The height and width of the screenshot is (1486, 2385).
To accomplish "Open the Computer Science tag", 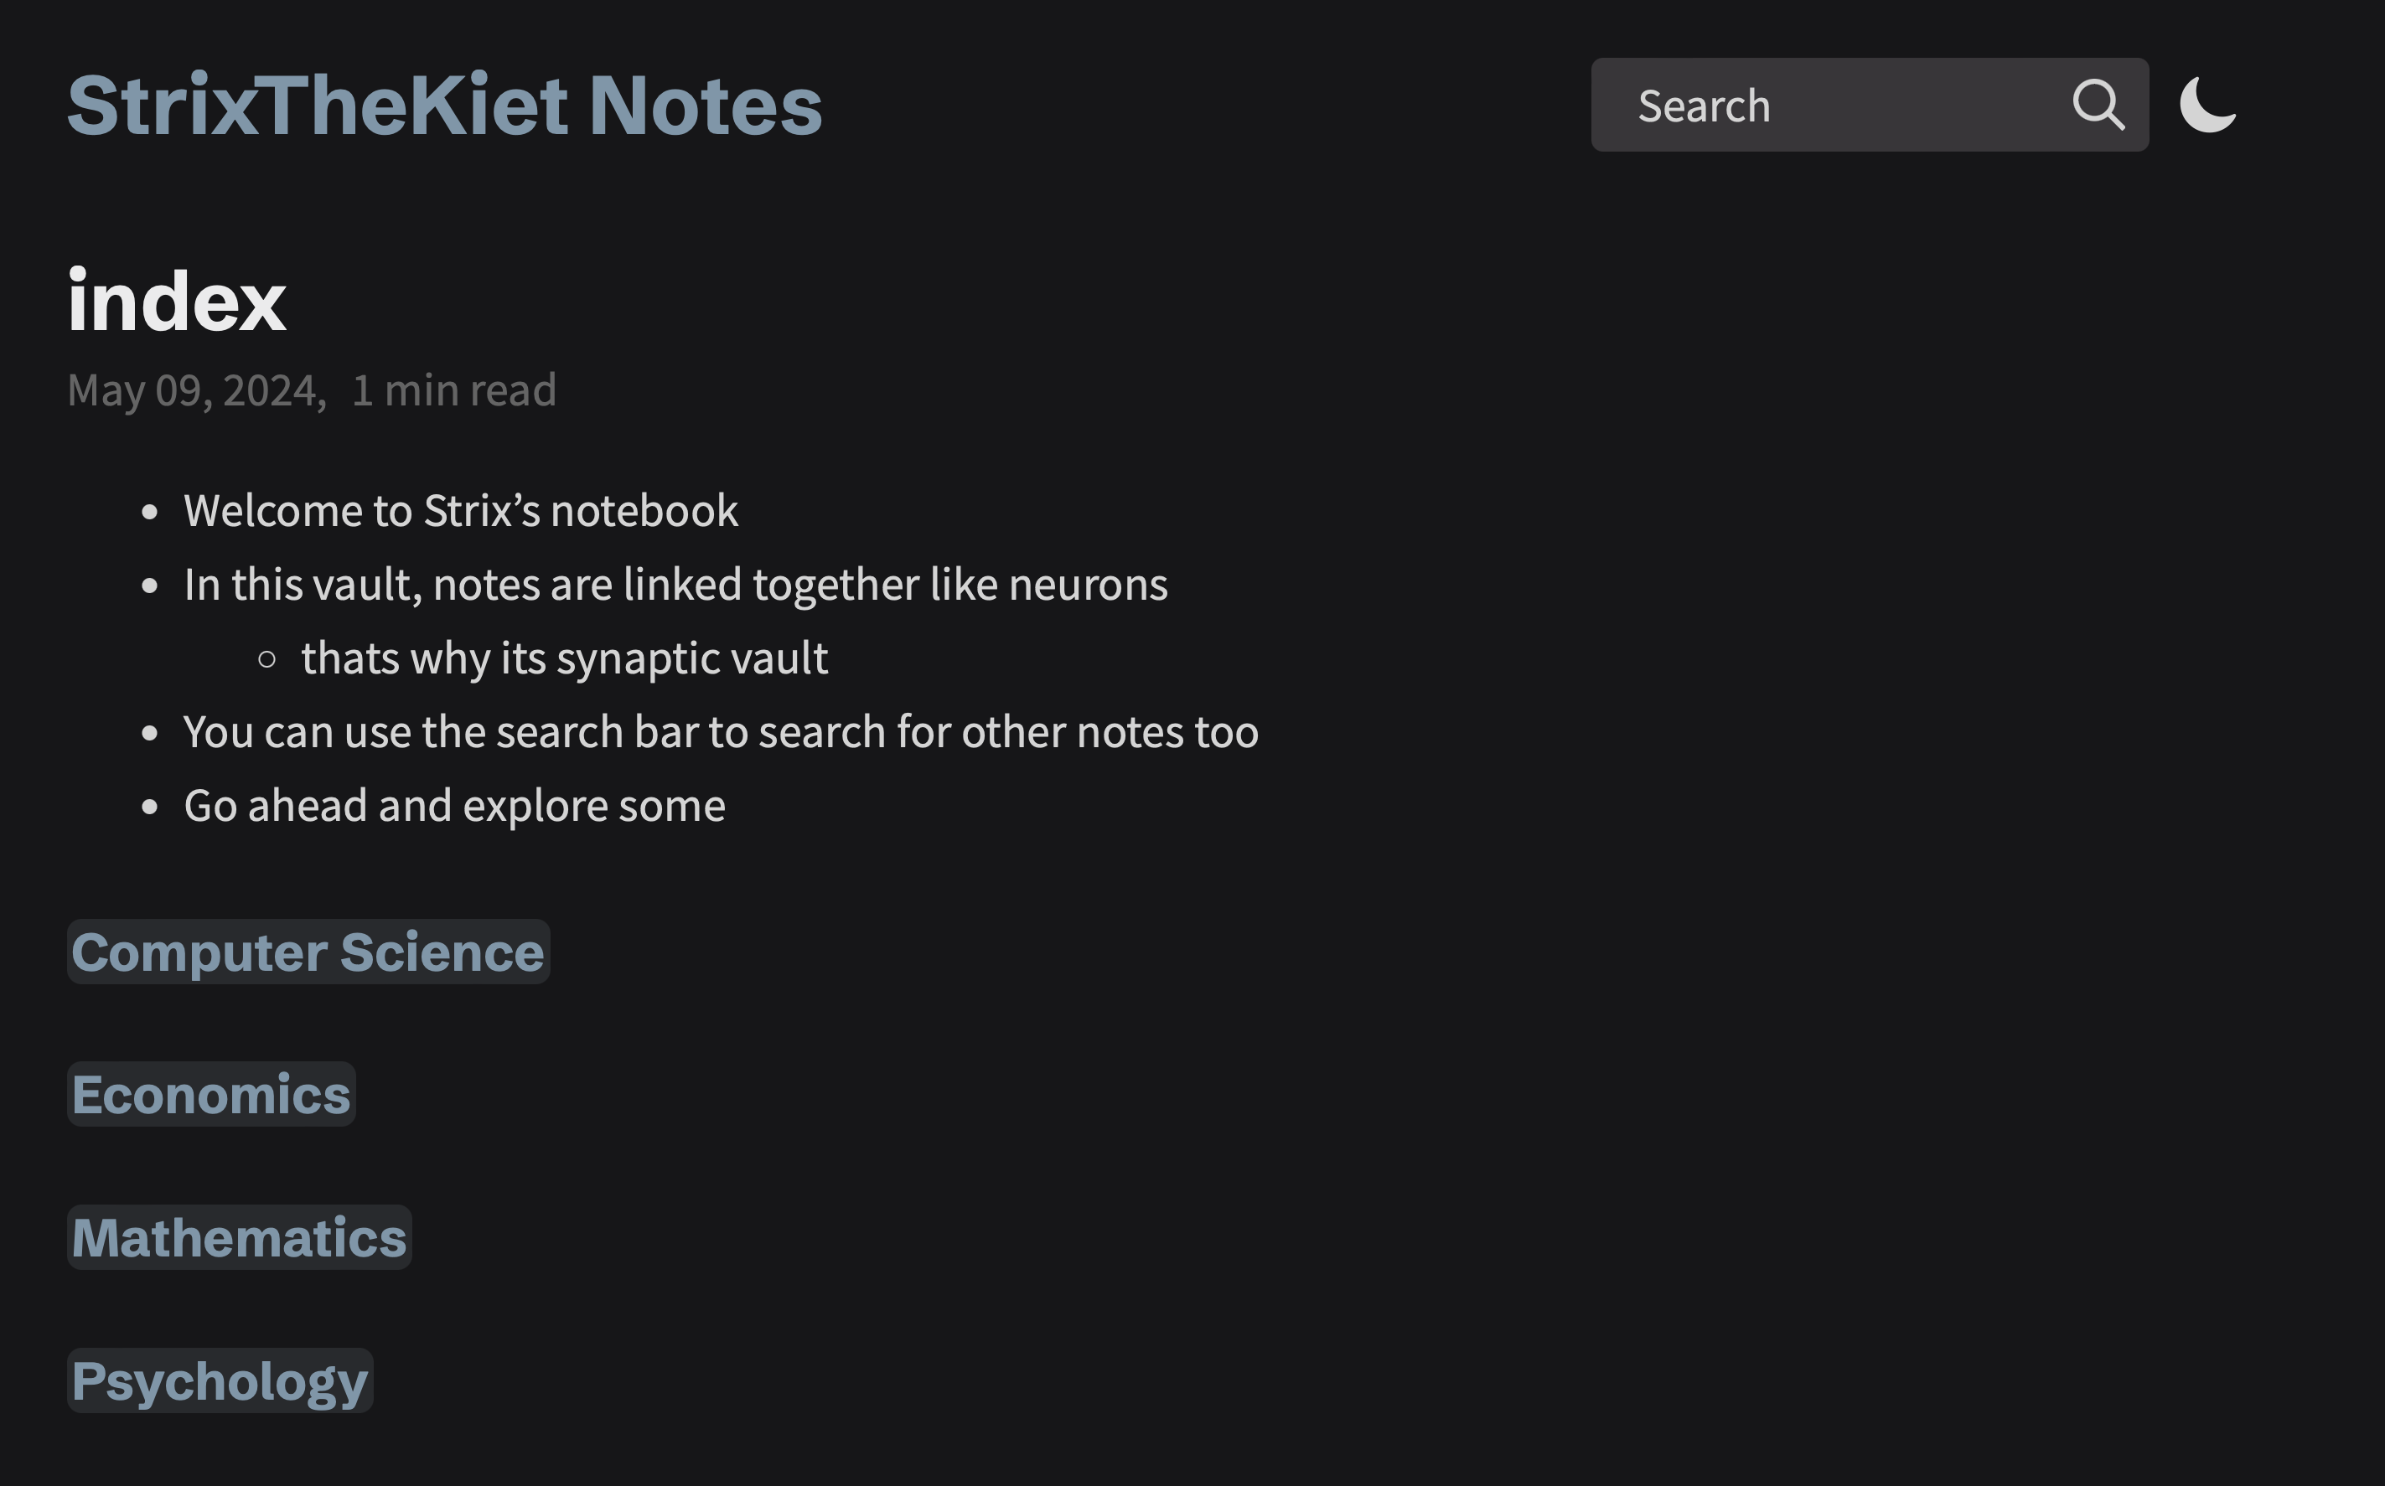I will (306, 951).
